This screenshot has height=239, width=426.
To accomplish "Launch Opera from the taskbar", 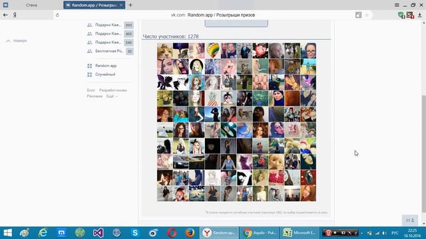I will pyautogui.click(x=172, y=233).
